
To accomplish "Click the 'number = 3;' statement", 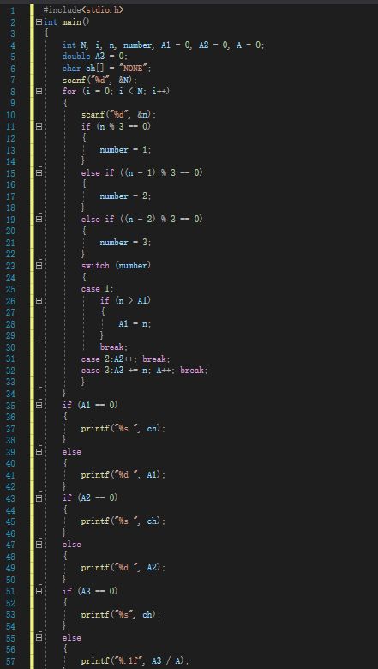I will pyautogui.click(x=125, y=243).
